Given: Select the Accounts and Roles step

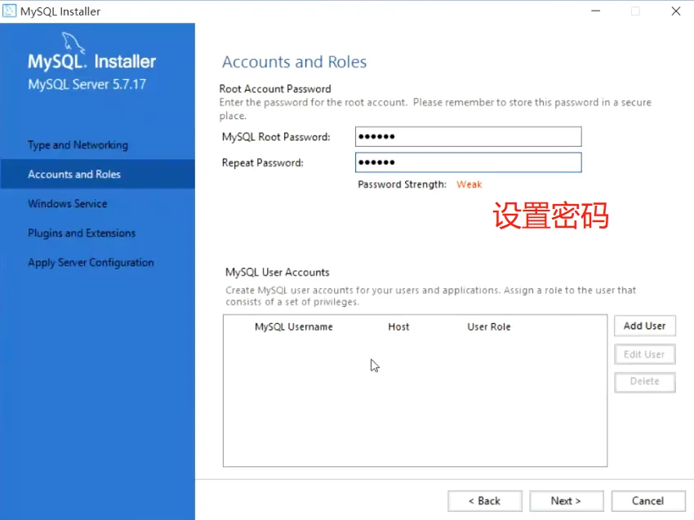Looking at the screenshot, I should [x=97, y=175].
